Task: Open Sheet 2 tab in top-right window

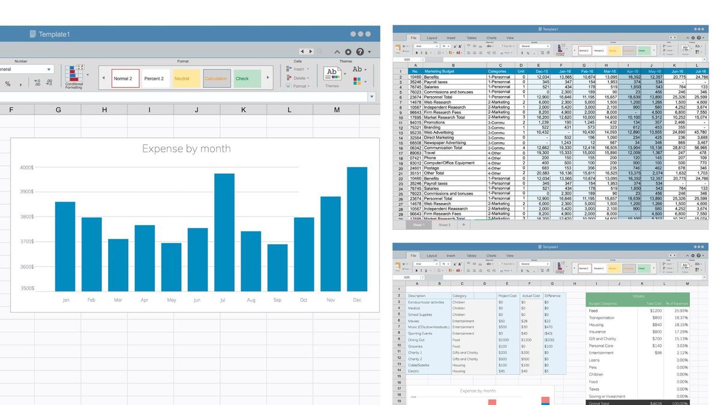Action: 444,225
